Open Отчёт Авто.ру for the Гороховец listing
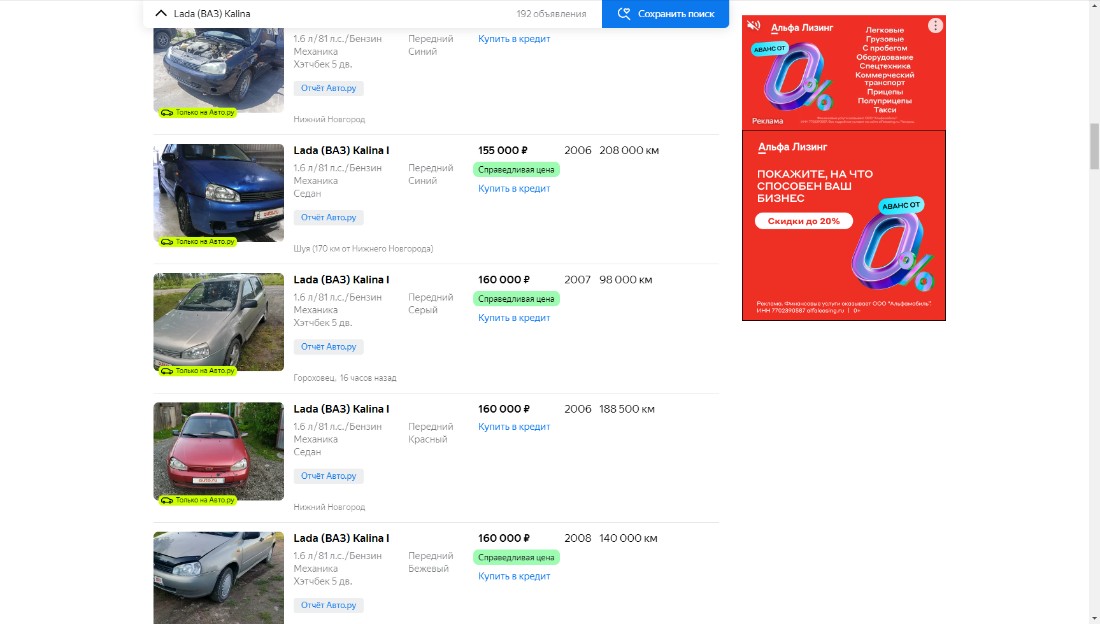1100x624 pixels. 329,347
